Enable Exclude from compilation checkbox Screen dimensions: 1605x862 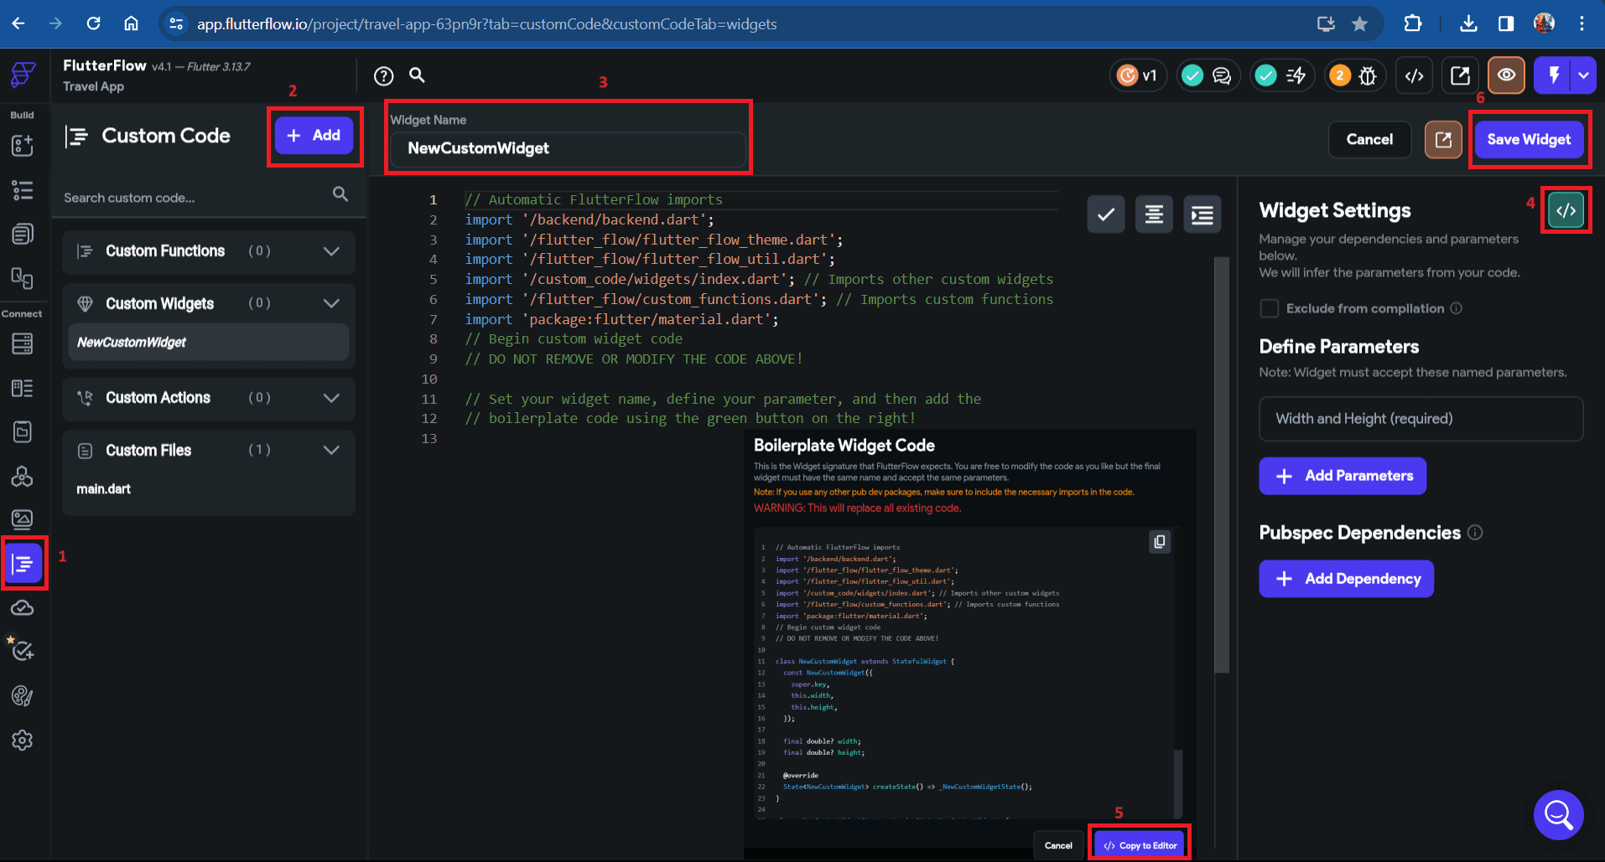1270,308
